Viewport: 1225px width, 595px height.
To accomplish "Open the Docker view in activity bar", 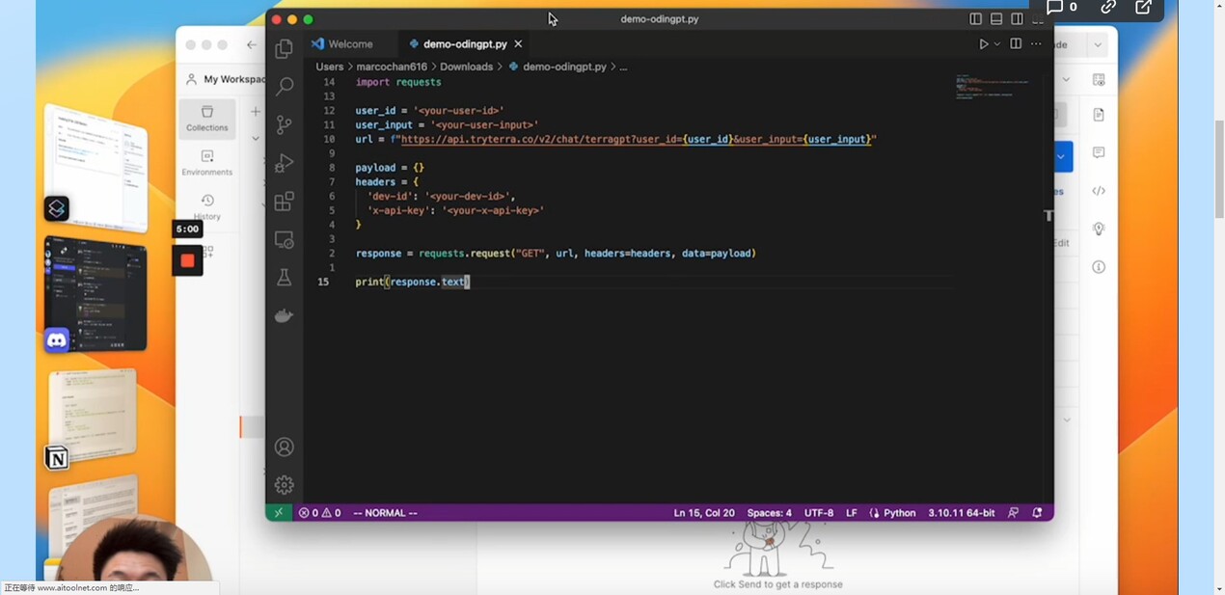I will coord(284,315).
